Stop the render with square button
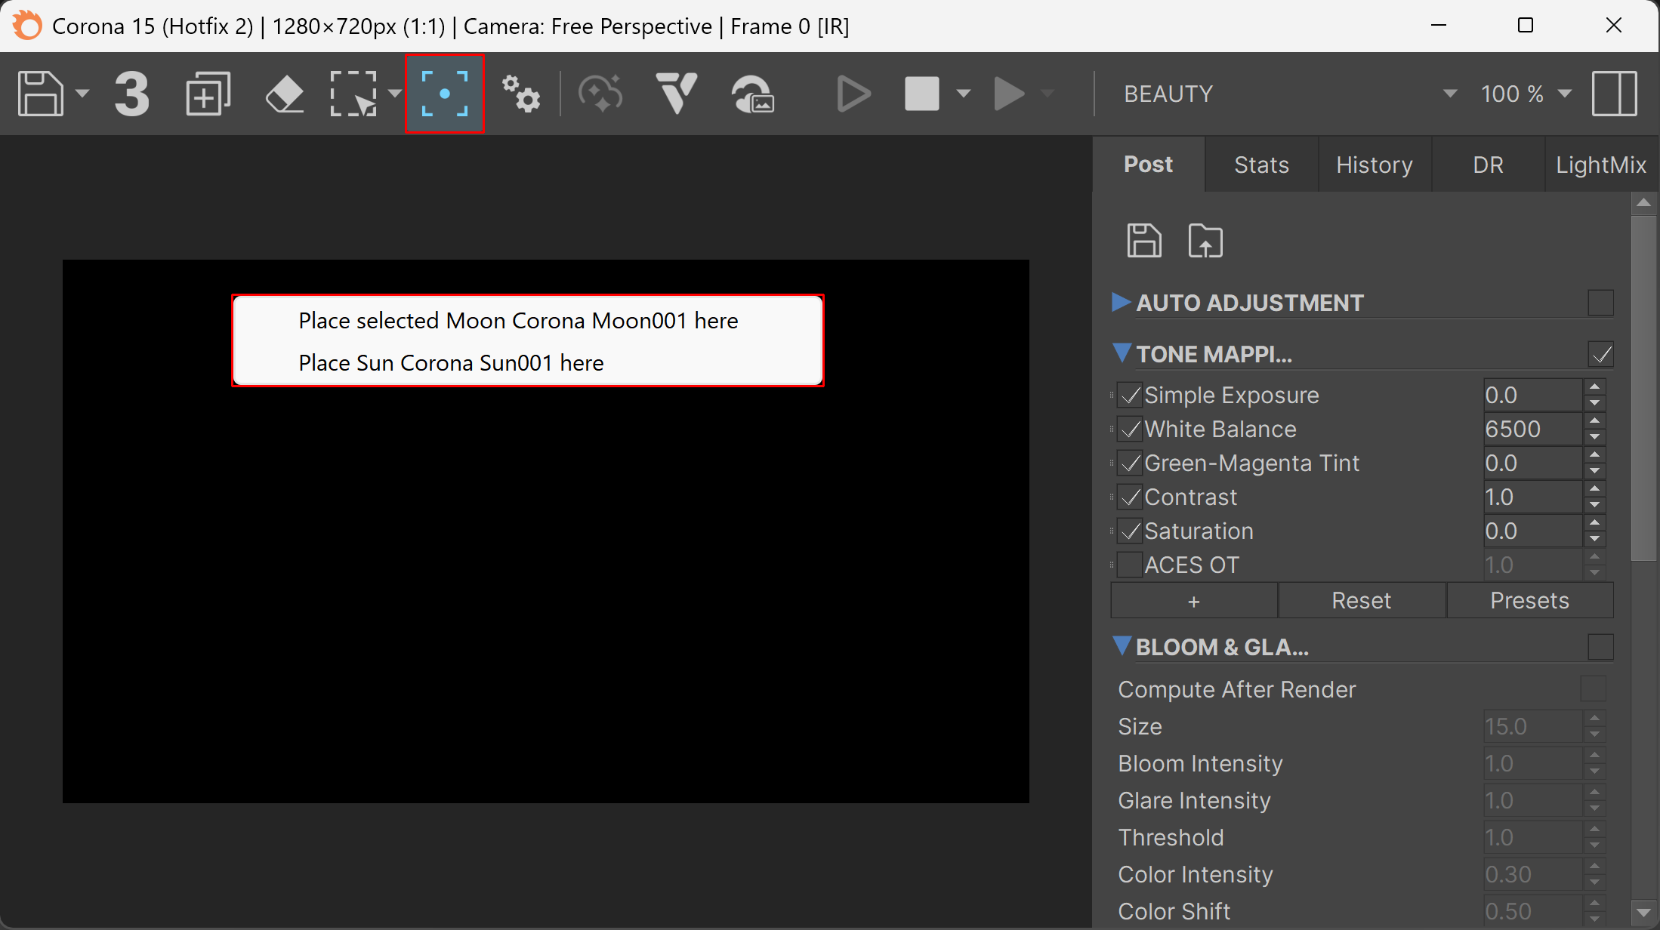 click(922, 94)
